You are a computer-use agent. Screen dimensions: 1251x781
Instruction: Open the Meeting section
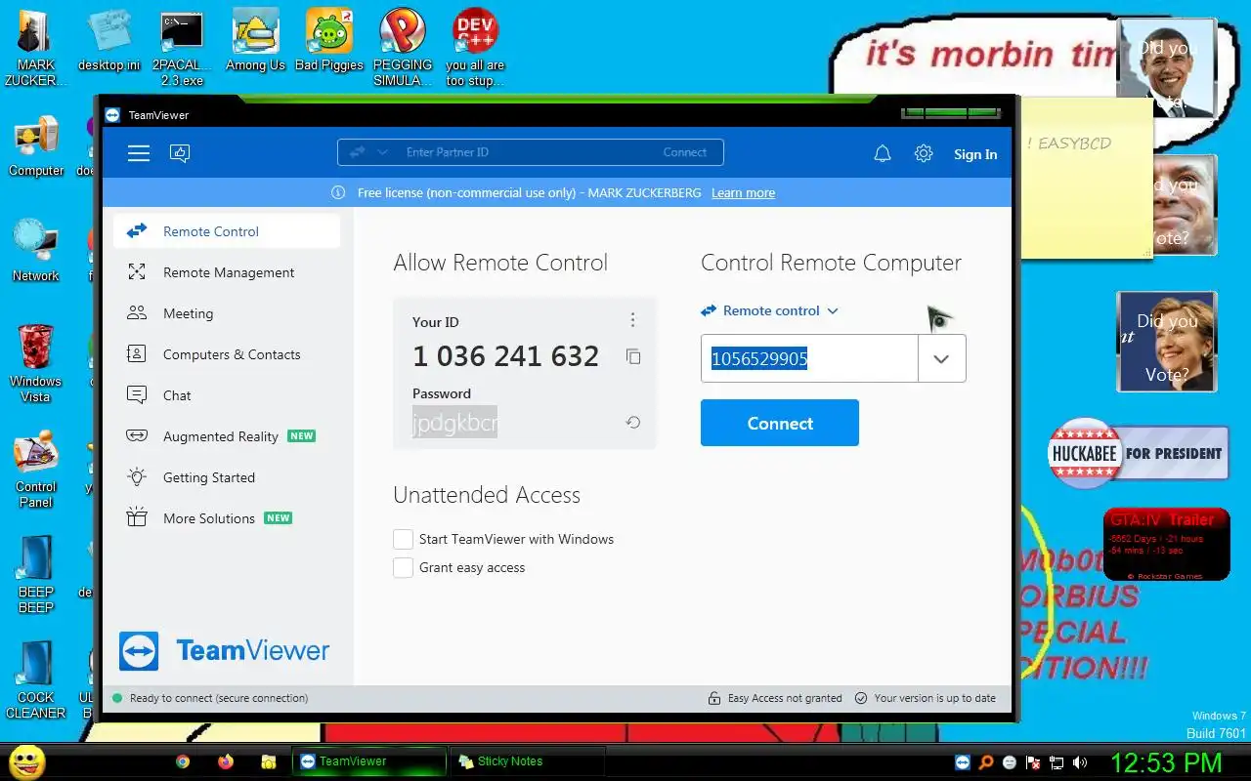[227, 313]
